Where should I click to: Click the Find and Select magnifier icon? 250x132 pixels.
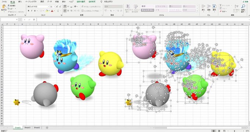(243, 7)
